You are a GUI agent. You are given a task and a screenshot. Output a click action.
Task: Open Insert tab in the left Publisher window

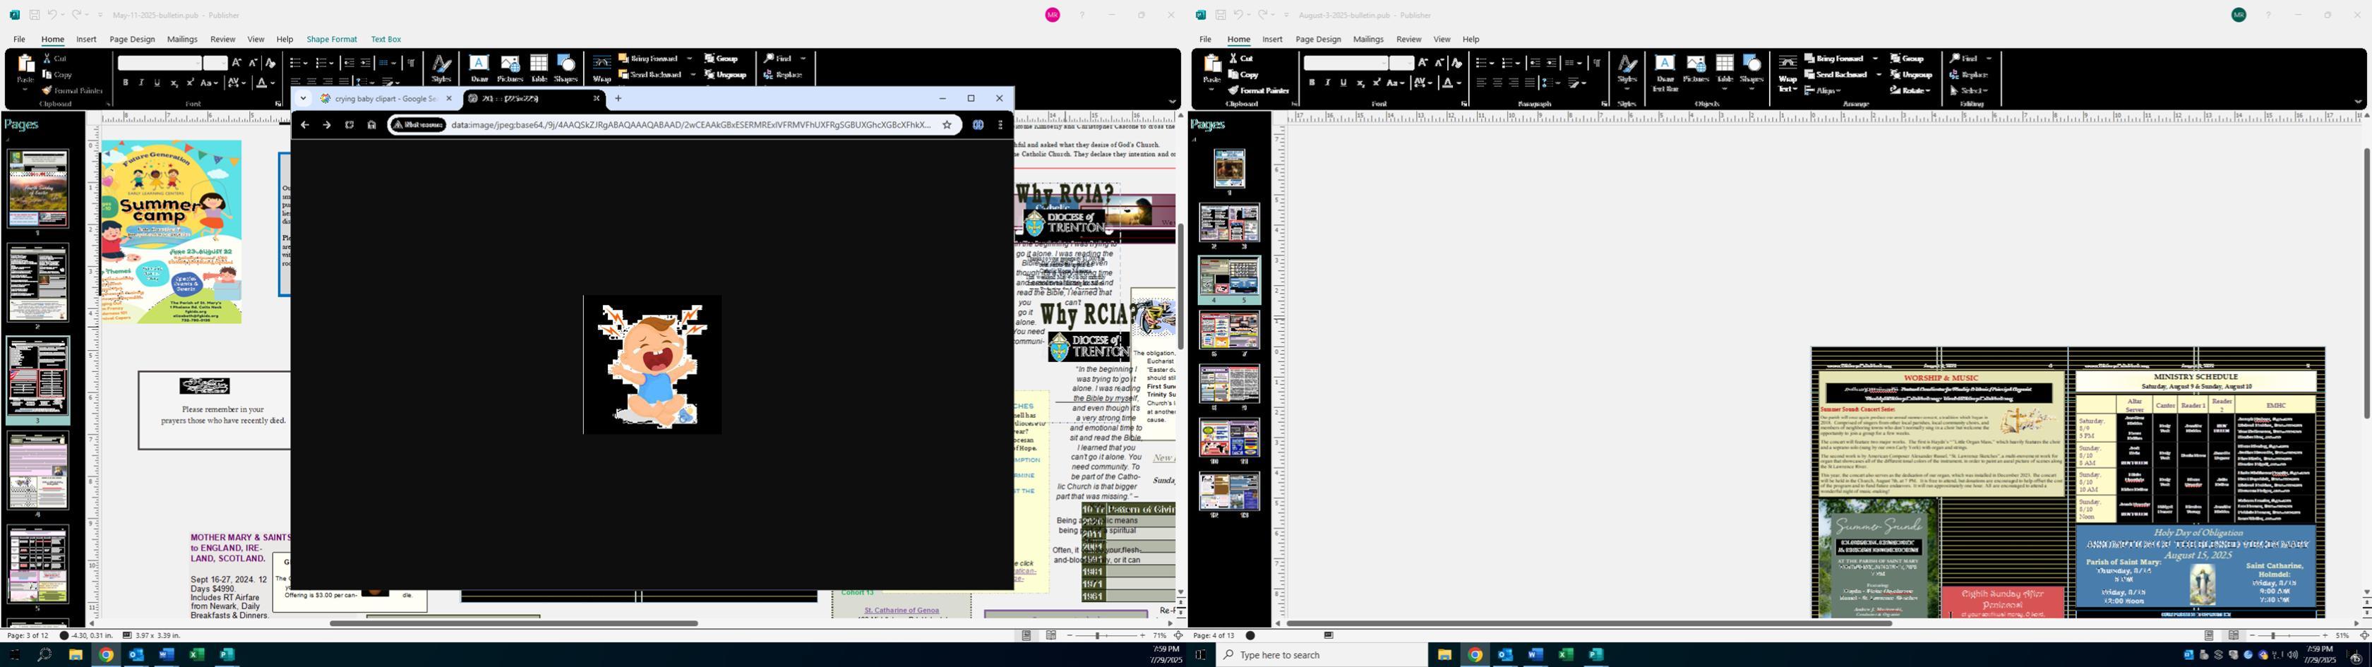click(x=87, y=40)
